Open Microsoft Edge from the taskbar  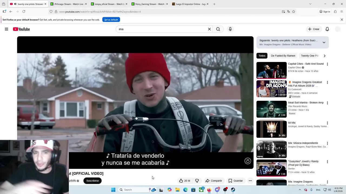click(185, 190)
